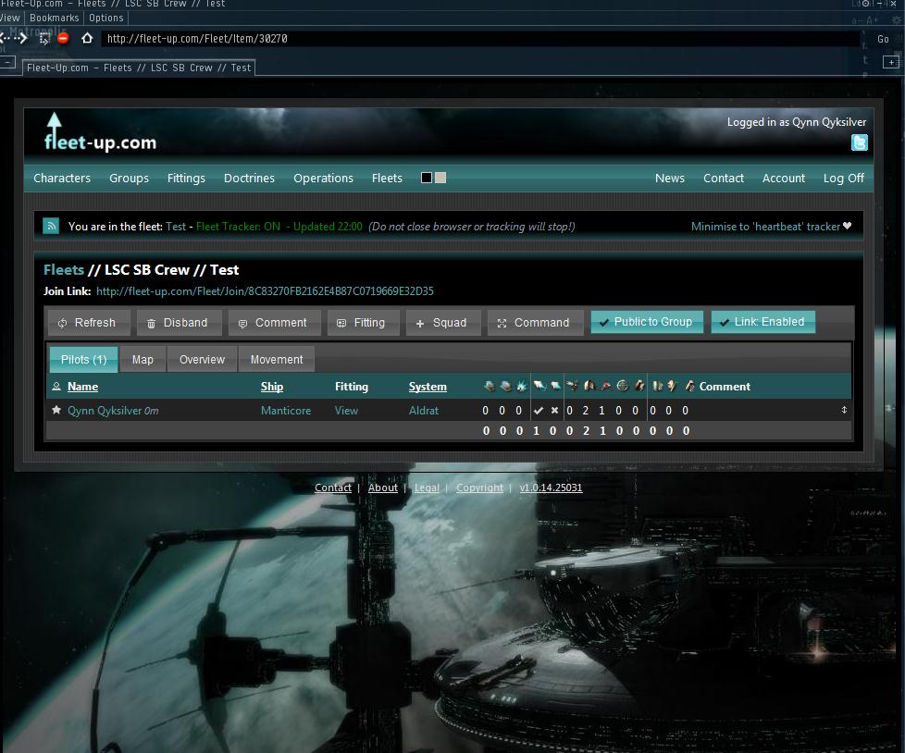The width and height of the screenshot is (905, 753).
Task: Open the Movement tab
Action: click(x=277, y=360)
